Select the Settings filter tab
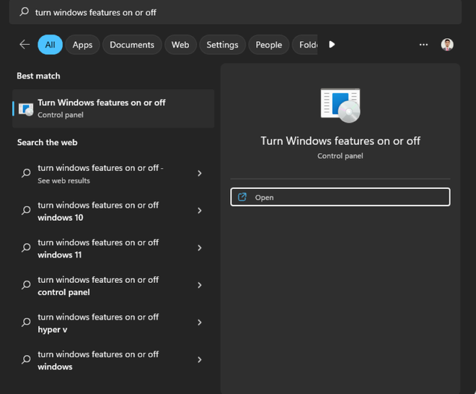 [x=222, y=45]
